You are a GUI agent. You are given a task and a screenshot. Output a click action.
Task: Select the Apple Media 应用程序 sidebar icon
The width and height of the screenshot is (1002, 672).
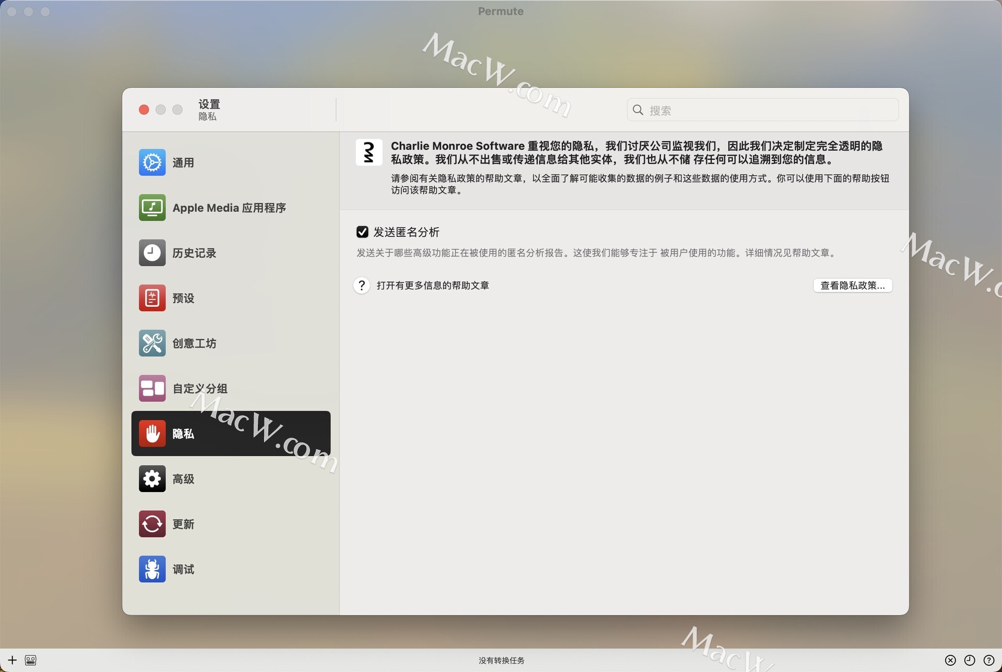point(152,208)
